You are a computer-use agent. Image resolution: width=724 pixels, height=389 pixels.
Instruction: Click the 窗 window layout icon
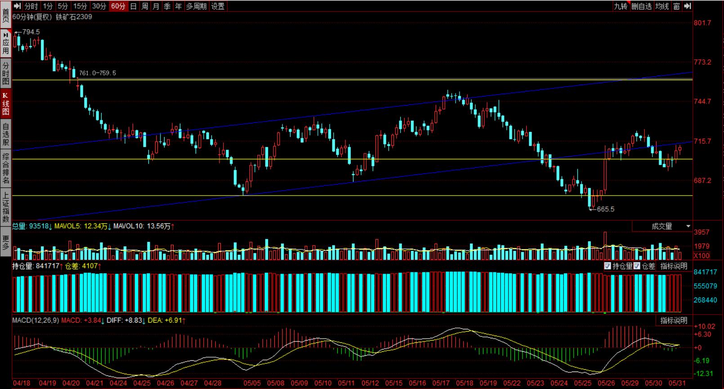(x=676, y=6)
